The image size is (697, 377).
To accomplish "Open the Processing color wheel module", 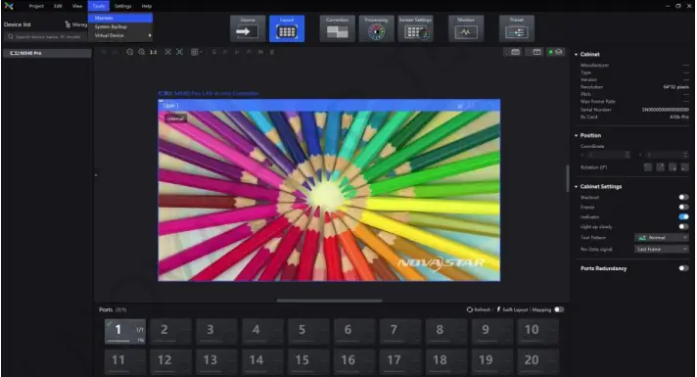I will coord(376,28).
